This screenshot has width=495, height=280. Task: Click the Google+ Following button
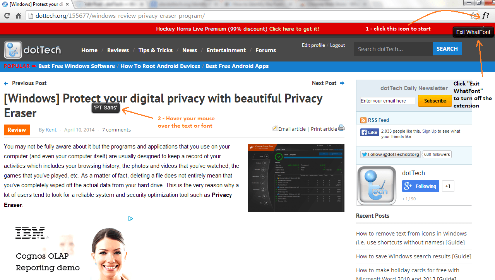(421, 186)
